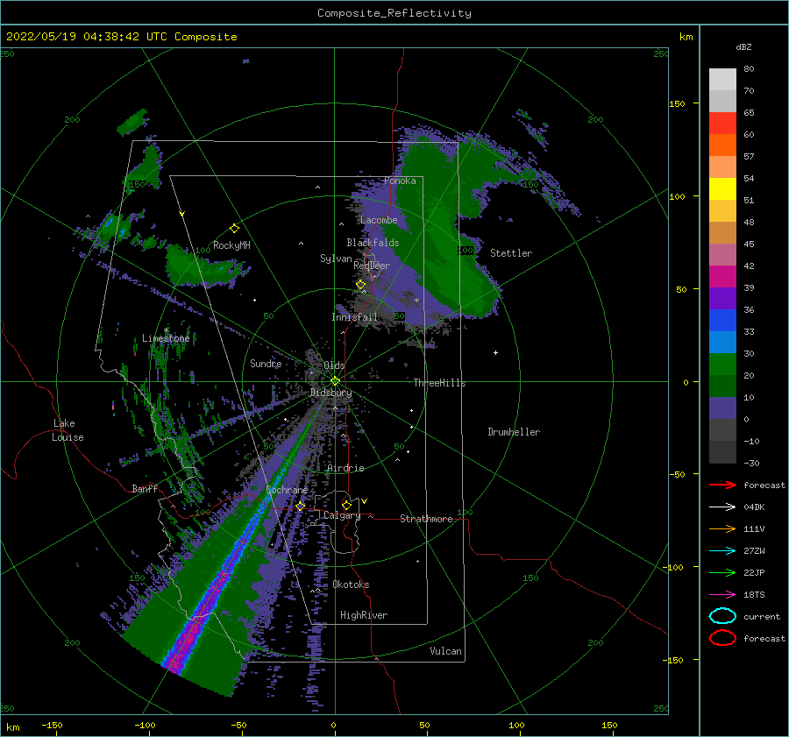Click the Sundre city label
Viewport: 789px width, 737px height.
(x=266, y=363)
